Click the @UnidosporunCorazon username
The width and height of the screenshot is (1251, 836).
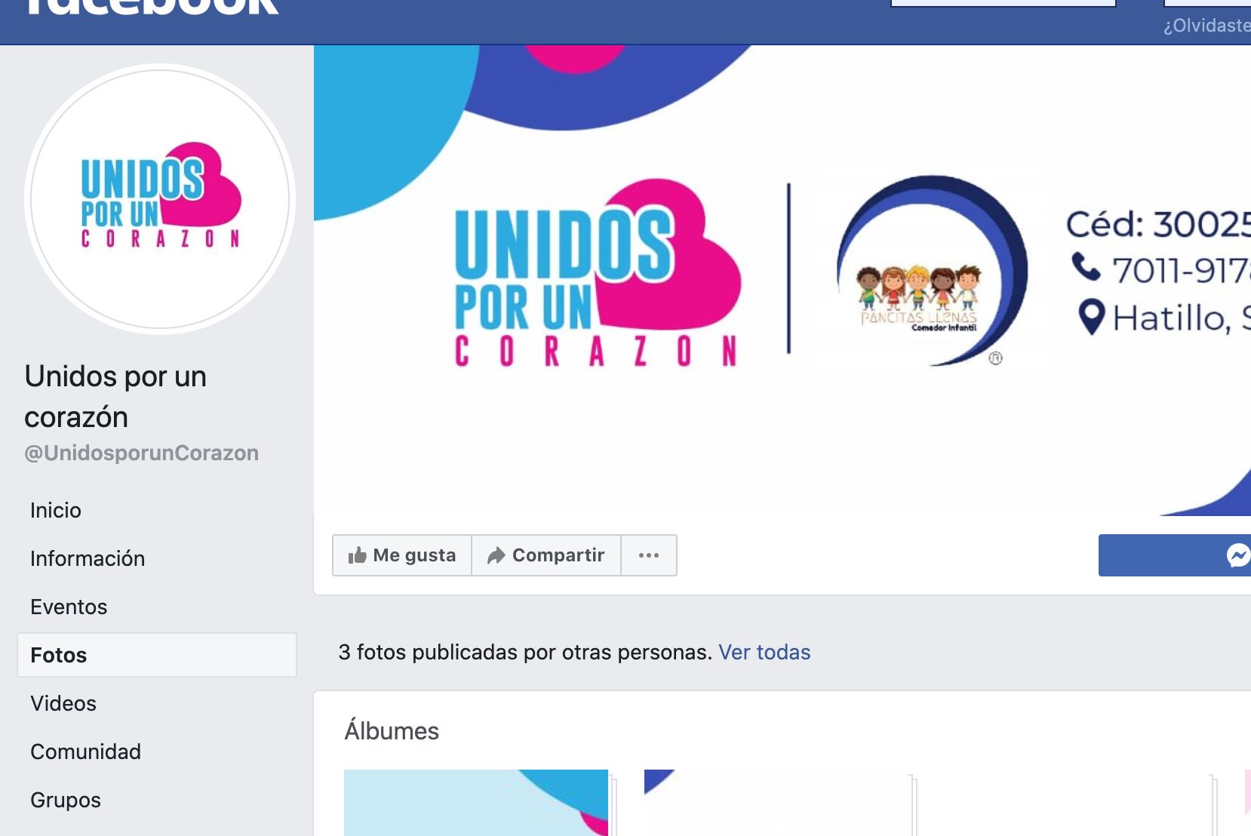(141, 453)
